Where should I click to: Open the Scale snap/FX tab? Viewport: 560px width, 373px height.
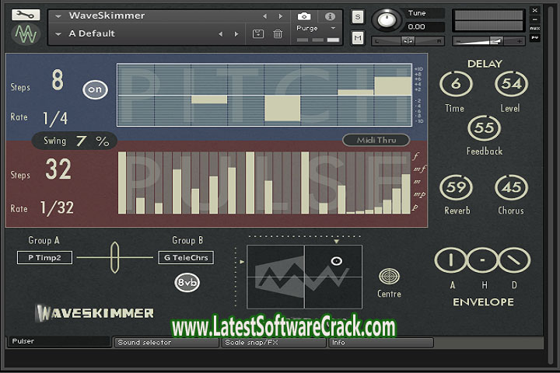272,342
